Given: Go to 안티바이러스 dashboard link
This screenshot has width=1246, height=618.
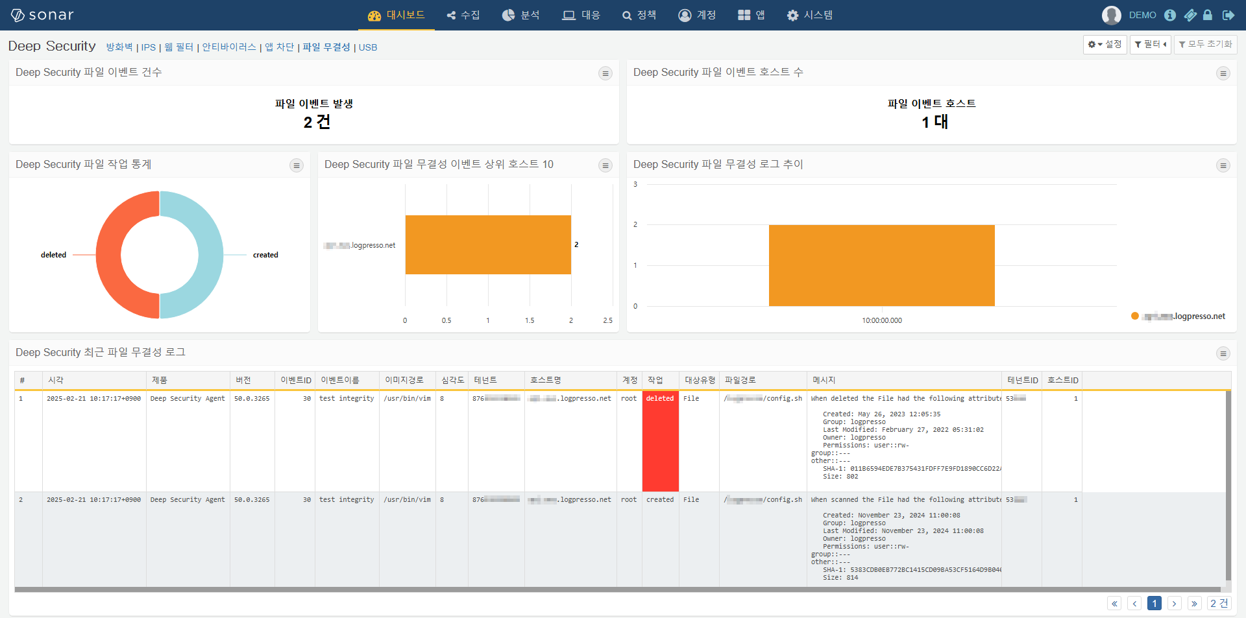Looking at the screenshot, I should click(229, 47).
